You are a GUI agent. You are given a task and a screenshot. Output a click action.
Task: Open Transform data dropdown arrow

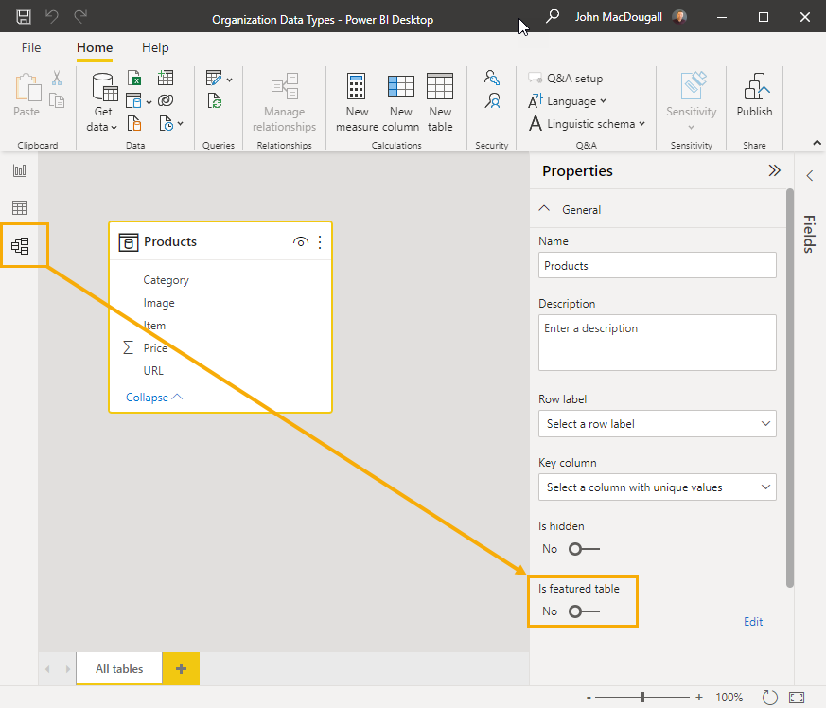click(x=229, y=80)
